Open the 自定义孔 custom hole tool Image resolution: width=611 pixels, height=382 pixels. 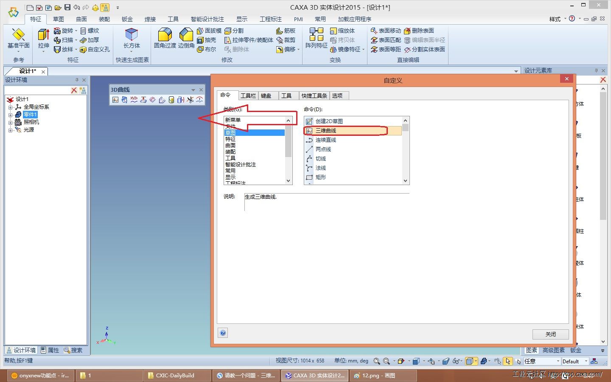point(95,49)
